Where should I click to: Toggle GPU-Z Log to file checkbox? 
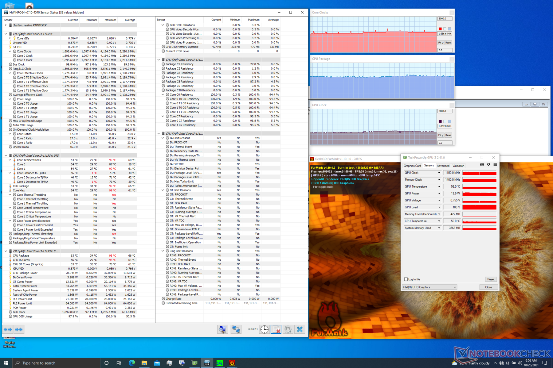point(406,279)
